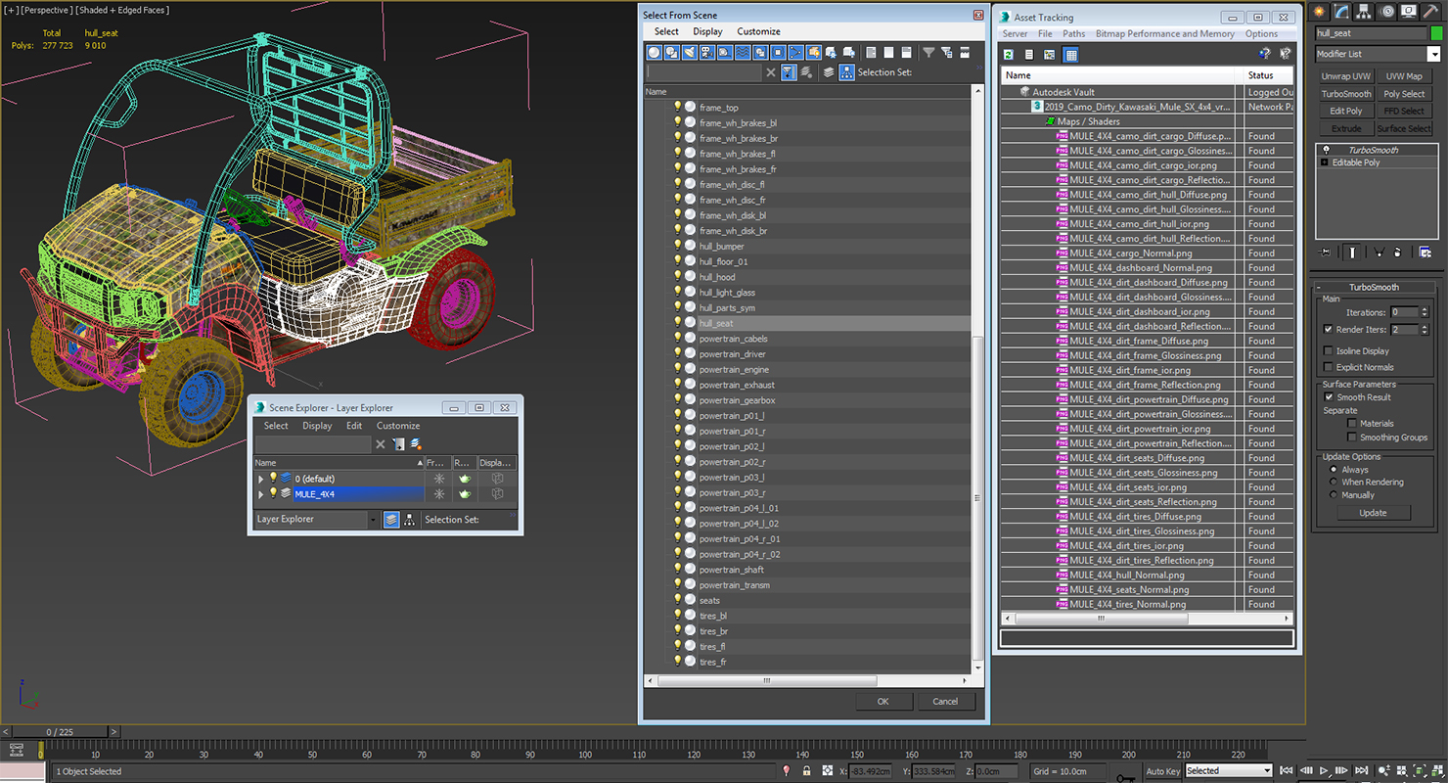Click hull_seat object color swatch
Image resolution: width=1448 pixels, height=783 pixels.
[x=1436, y=33]
